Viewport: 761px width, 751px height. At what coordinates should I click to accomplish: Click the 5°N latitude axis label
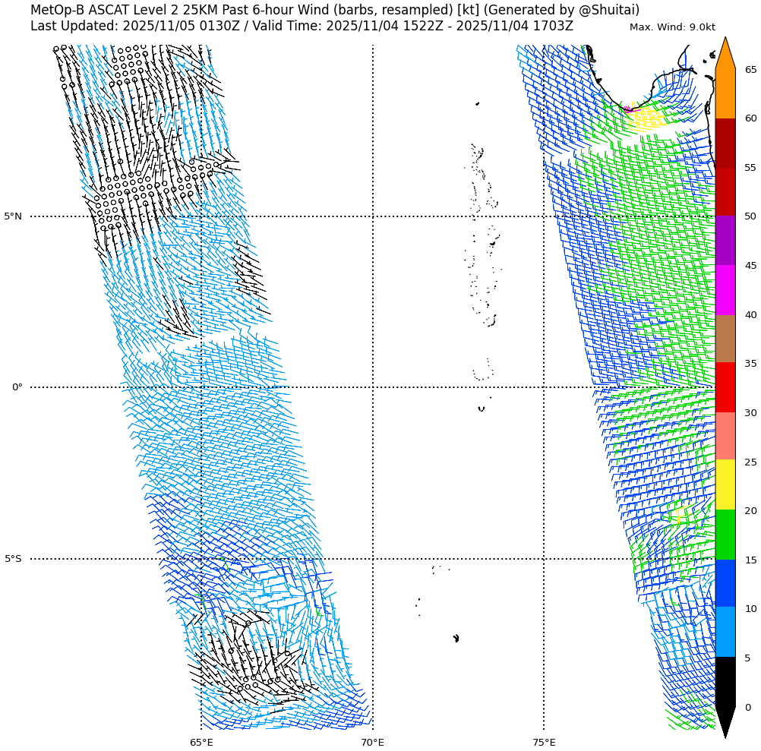[13, 216]
